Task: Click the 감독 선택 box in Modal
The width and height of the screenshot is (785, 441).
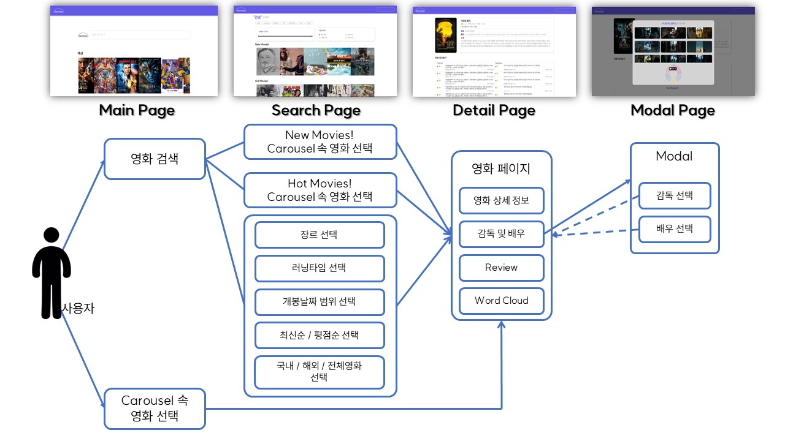Action: coord(675,195)
